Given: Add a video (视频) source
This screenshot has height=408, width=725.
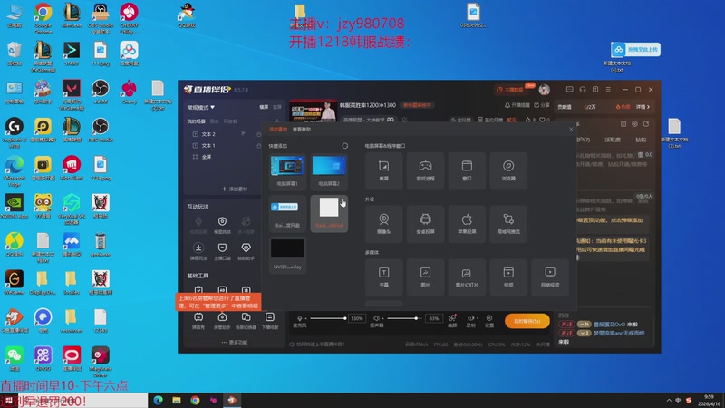Looking at the screenshot, I should click(508, 277).
